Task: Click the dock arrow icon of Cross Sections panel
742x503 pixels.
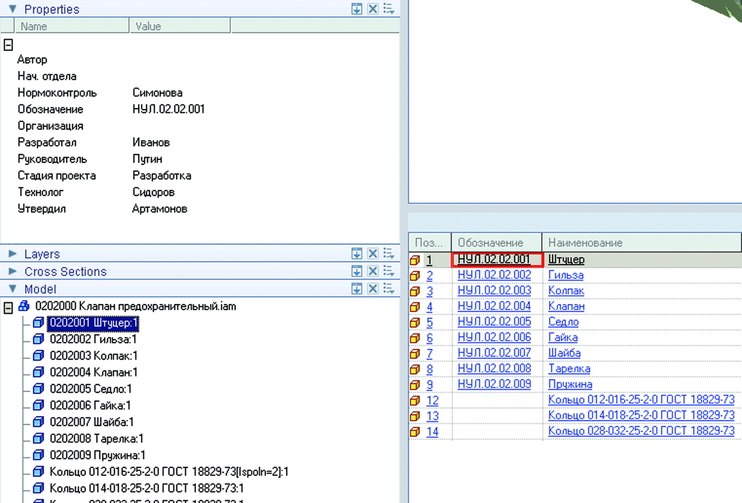Action: [x=357, y=272]
